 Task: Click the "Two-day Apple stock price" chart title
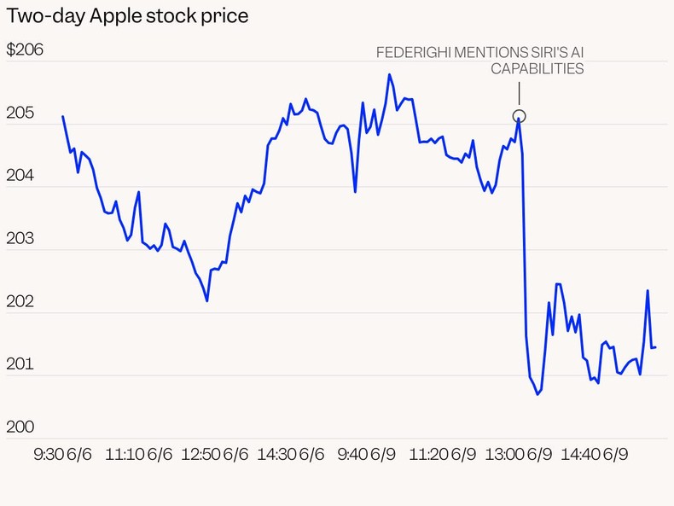click(x=128, y=16)
